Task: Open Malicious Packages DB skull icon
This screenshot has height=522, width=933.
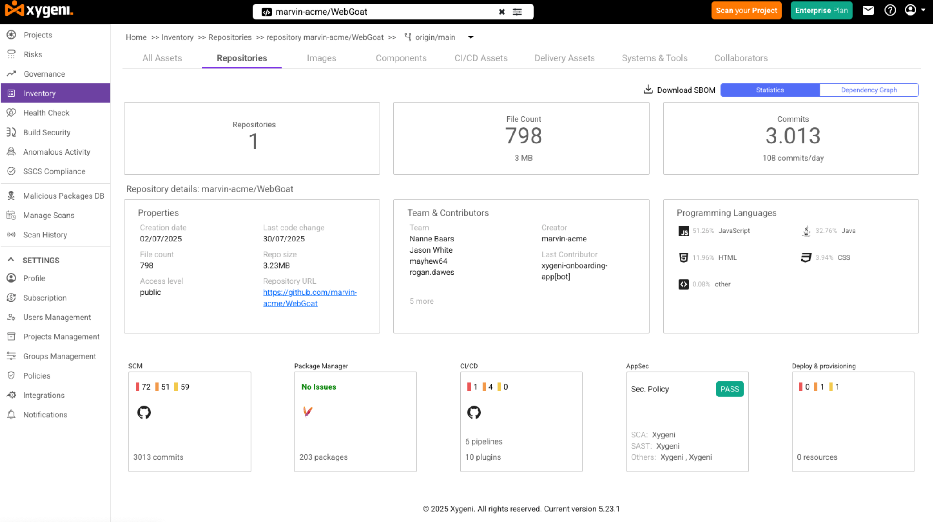Action: pos(12,196)
